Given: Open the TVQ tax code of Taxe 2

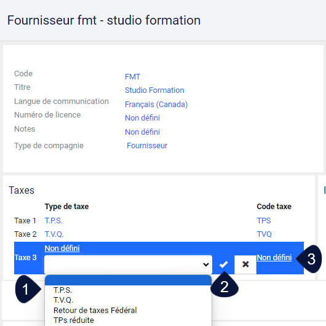Looking at the screenshot, I should coord(264,234).
